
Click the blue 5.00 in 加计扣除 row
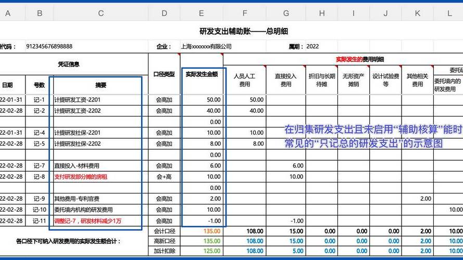point(298,251)
